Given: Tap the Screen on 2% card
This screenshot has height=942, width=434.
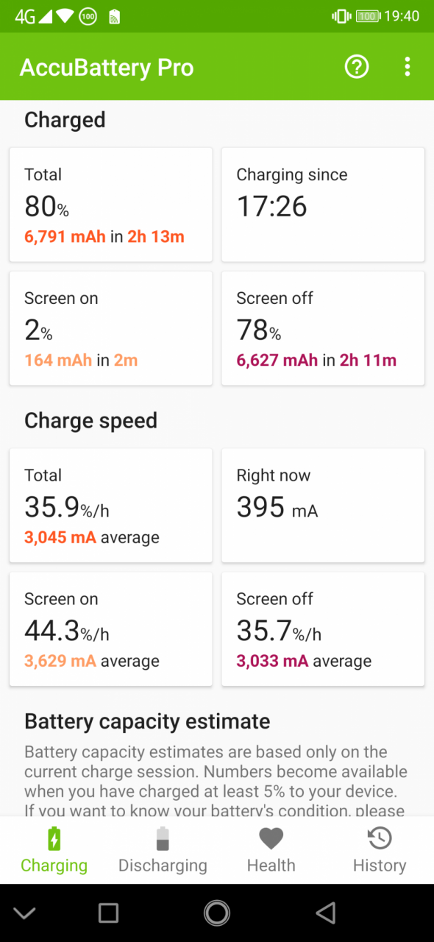Looking at the screenshot, I should click(111, 328).
